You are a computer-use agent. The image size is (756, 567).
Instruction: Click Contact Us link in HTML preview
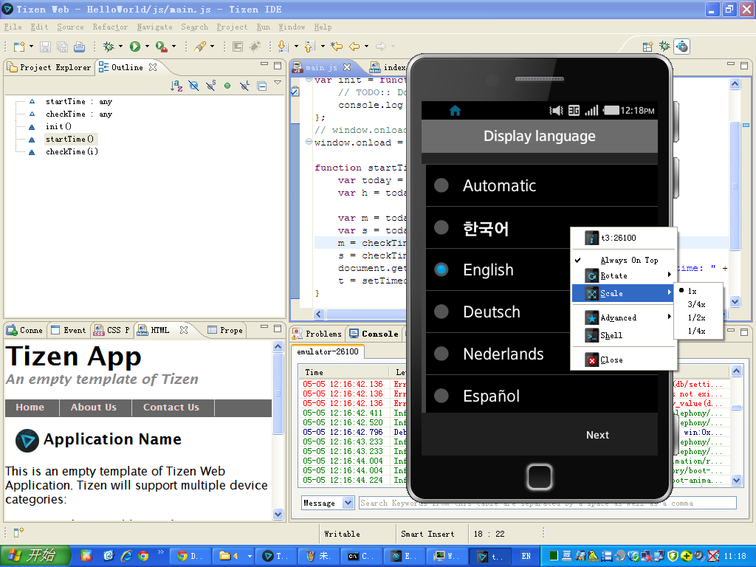171,408
